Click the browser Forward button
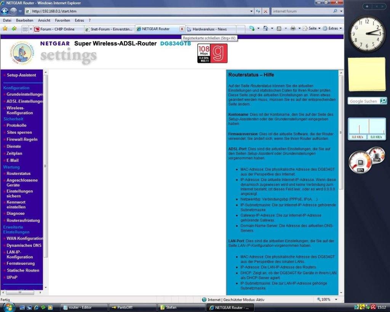 (13, 11)
